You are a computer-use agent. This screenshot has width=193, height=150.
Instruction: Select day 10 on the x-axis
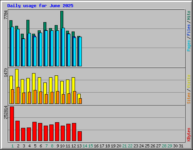click(62, 146)
